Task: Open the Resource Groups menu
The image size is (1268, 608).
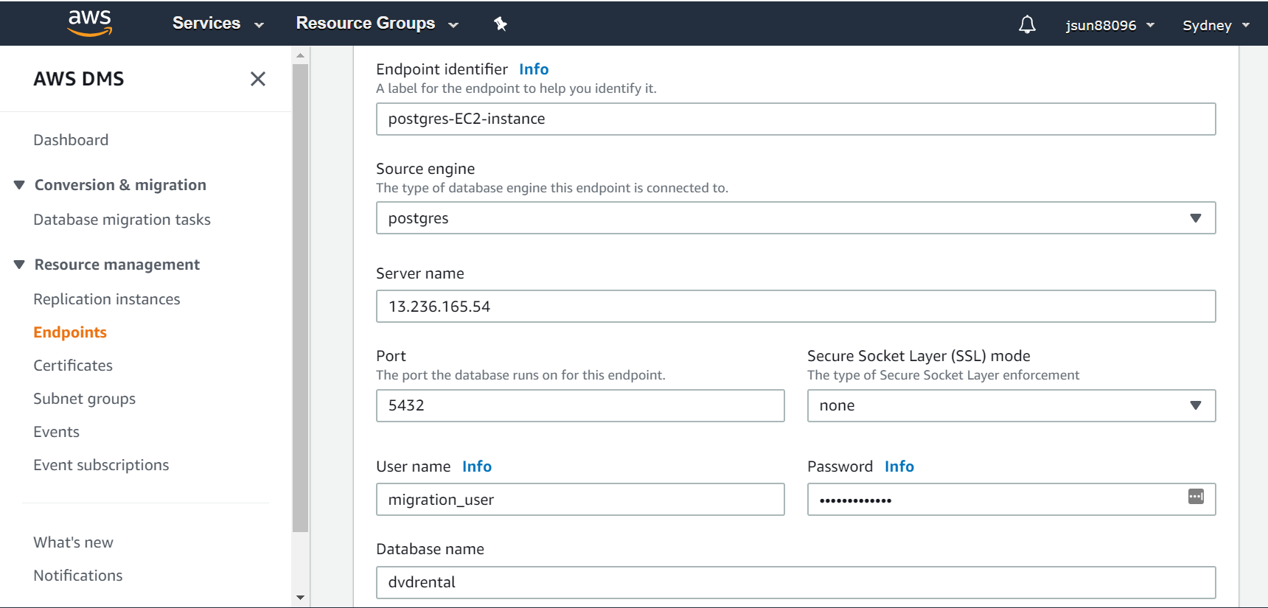Action: coord(377,24)
